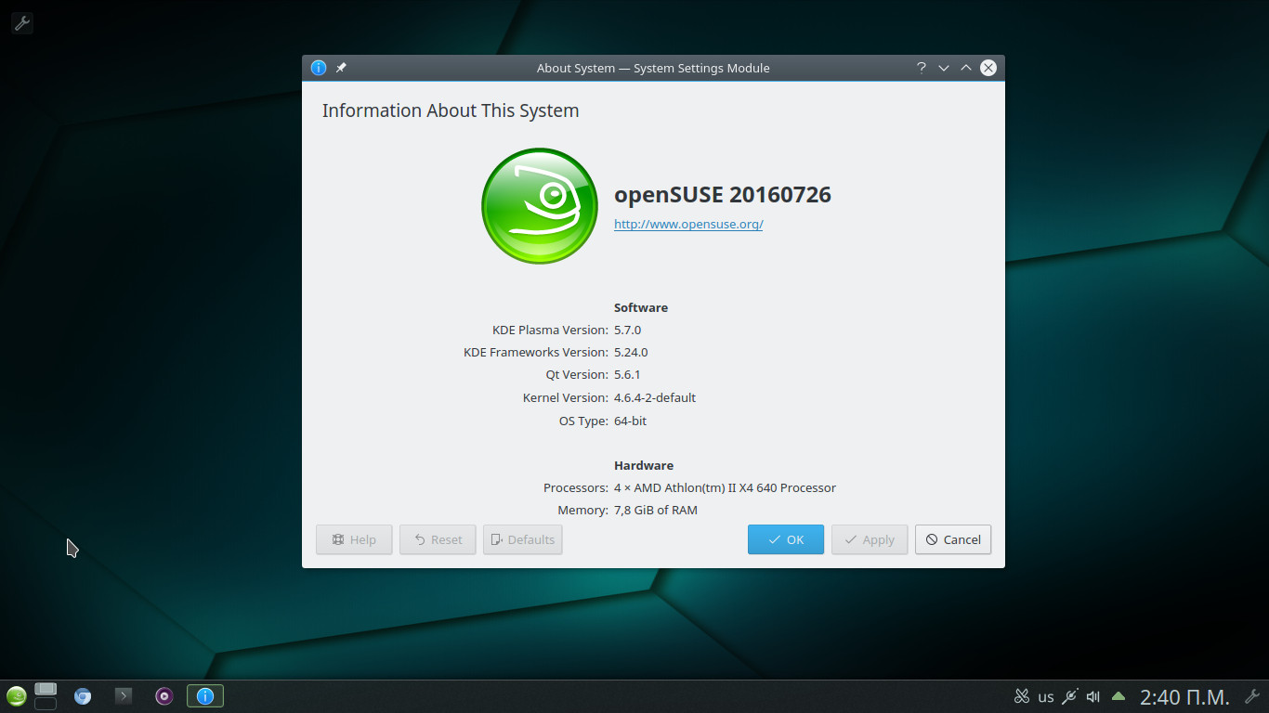Switch to the upper virtual desktop in pager
Screen dimensions: 1269x713
pyautogui.click(x=46, y=689)
